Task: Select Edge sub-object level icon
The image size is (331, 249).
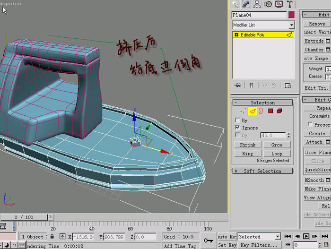Action: pyautogui.click(x=252, y=111)
